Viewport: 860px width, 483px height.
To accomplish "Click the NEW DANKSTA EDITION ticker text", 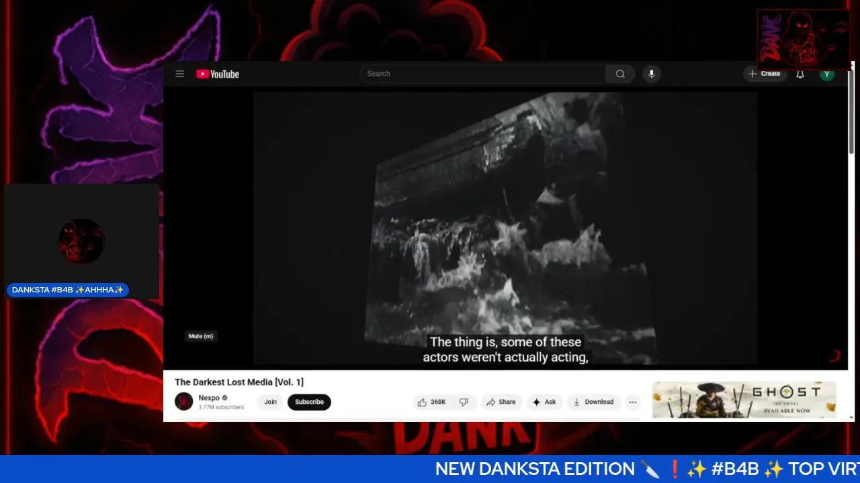I will 535,469.
